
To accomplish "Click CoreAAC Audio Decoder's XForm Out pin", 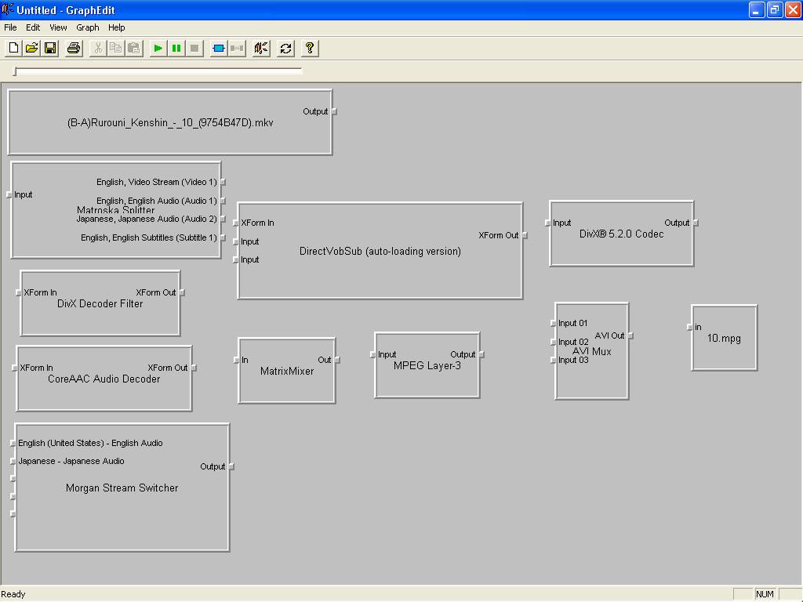I will (194, 368).
